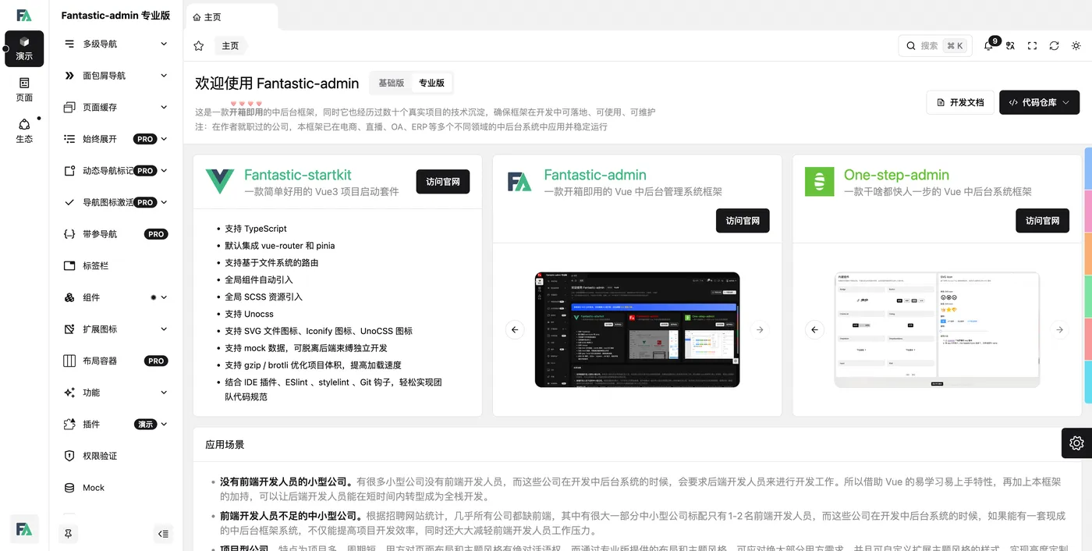Switch to 基础版 edition
The height and width of the screenshot is (551, 1092).
pyautogui.click(x=391, y=83)
